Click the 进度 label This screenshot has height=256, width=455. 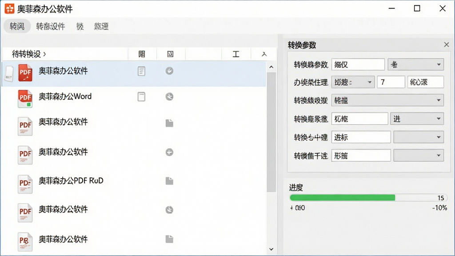(296, 188)
